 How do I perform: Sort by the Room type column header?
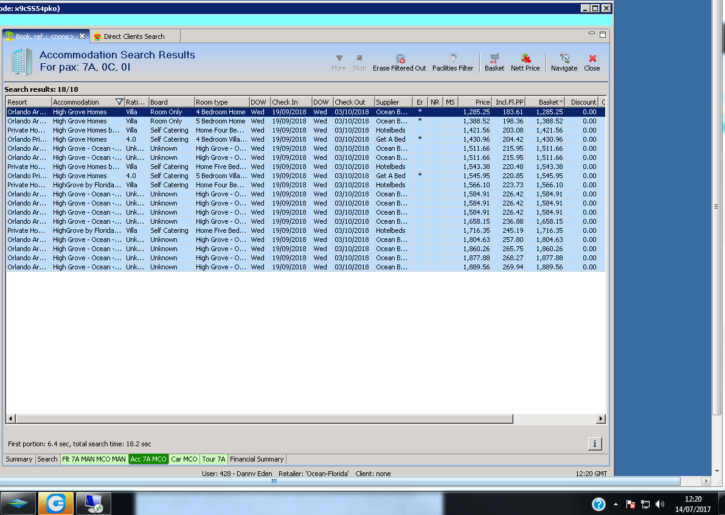[x=222, y=102]
